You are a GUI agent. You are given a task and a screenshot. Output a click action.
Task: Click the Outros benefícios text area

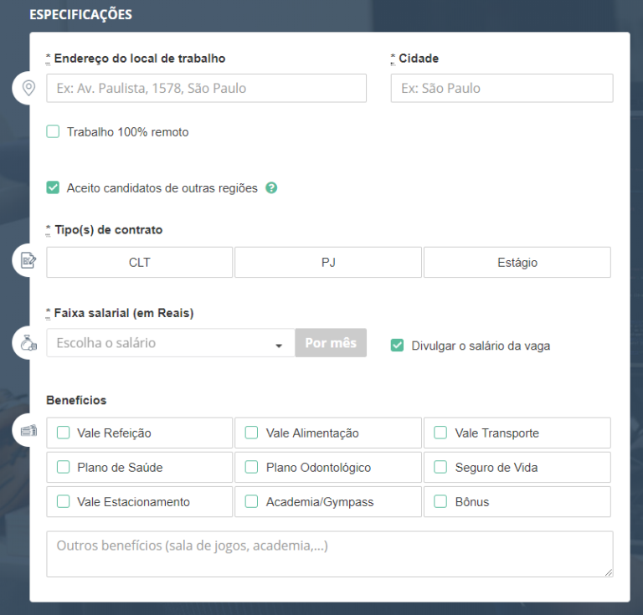click(329, 553)
